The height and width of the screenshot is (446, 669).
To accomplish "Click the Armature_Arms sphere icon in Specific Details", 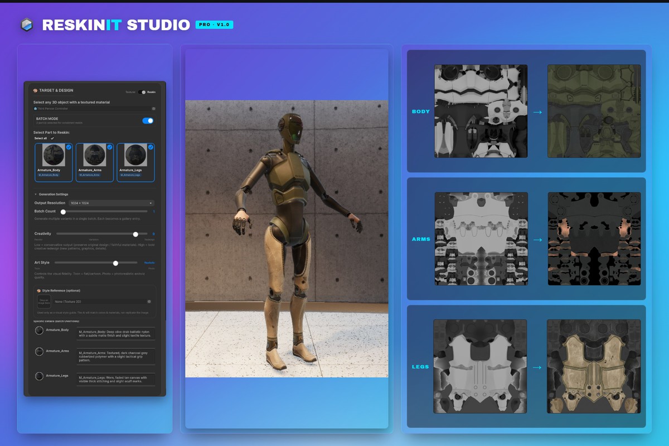I will [39, 351].
